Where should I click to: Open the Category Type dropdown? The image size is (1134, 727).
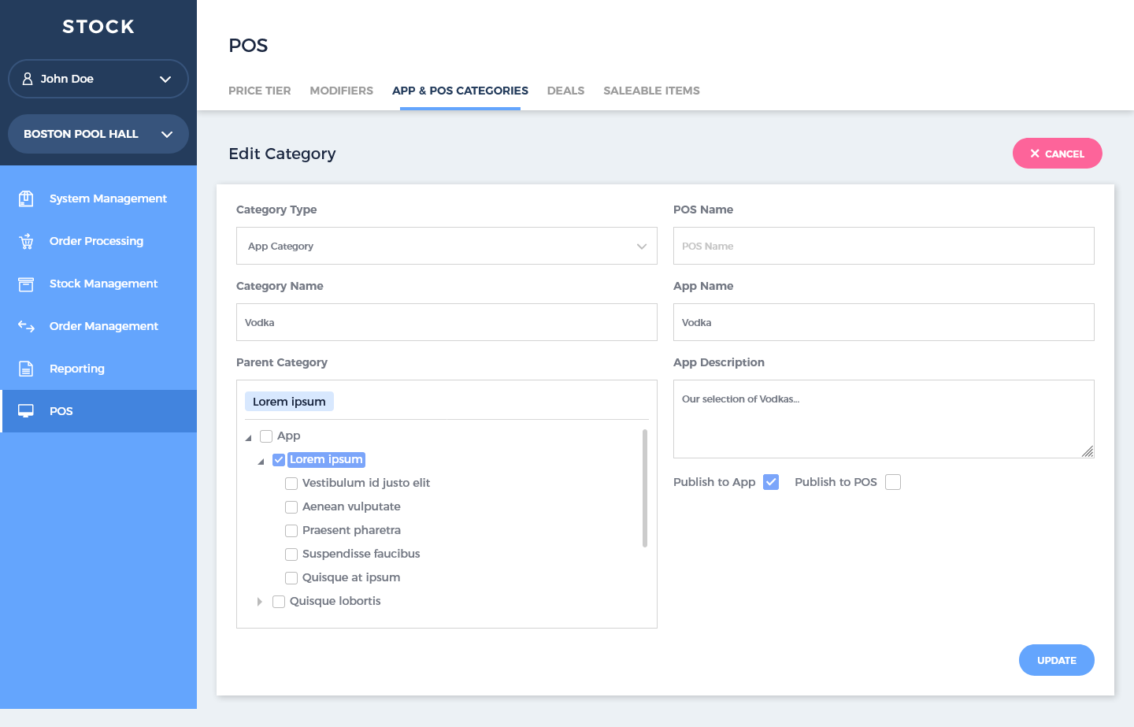pos(447,246)
